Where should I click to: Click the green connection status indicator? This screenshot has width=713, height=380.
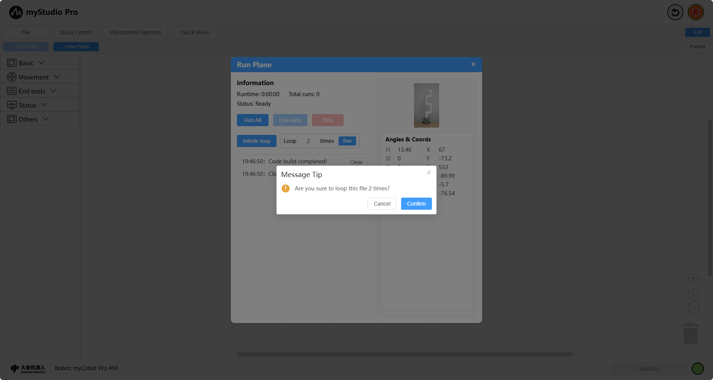coord(697,369)
